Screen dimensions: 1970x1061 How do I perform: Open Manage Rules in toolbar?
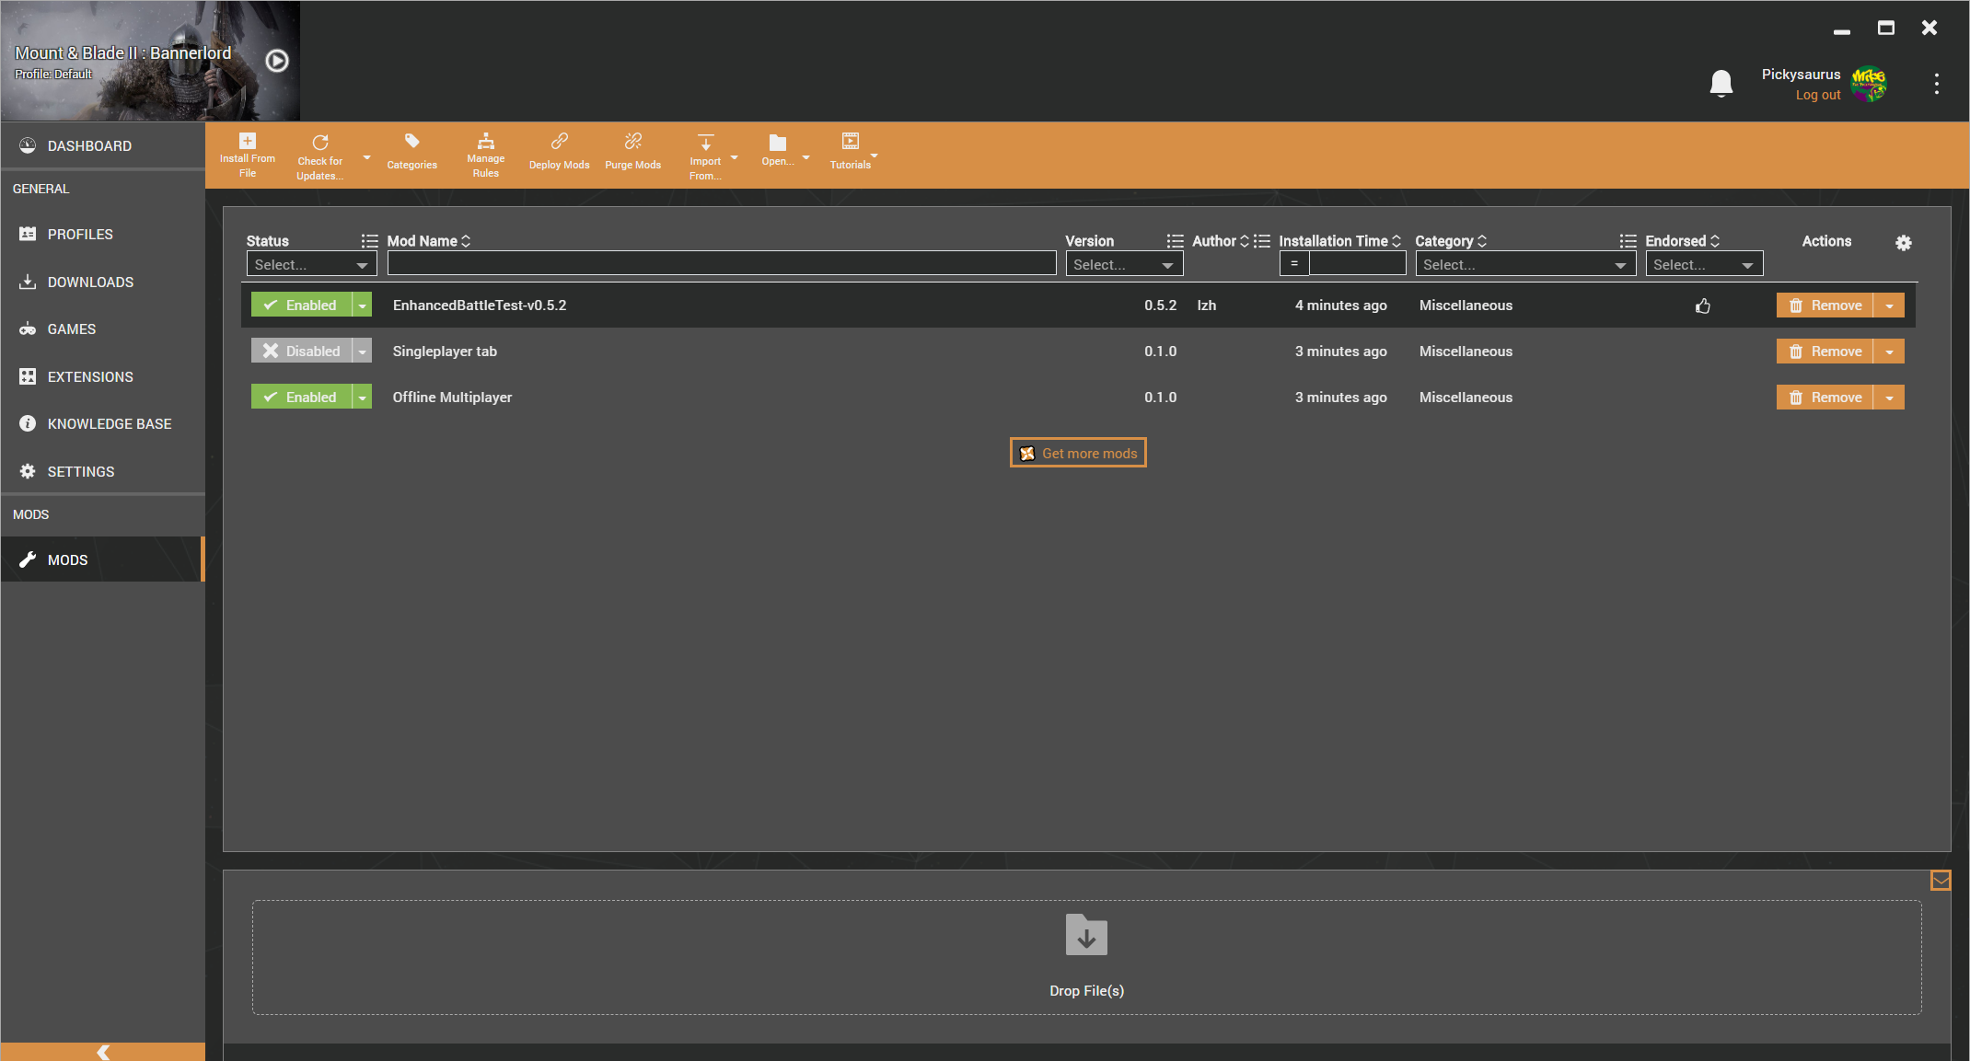[485, 142]
